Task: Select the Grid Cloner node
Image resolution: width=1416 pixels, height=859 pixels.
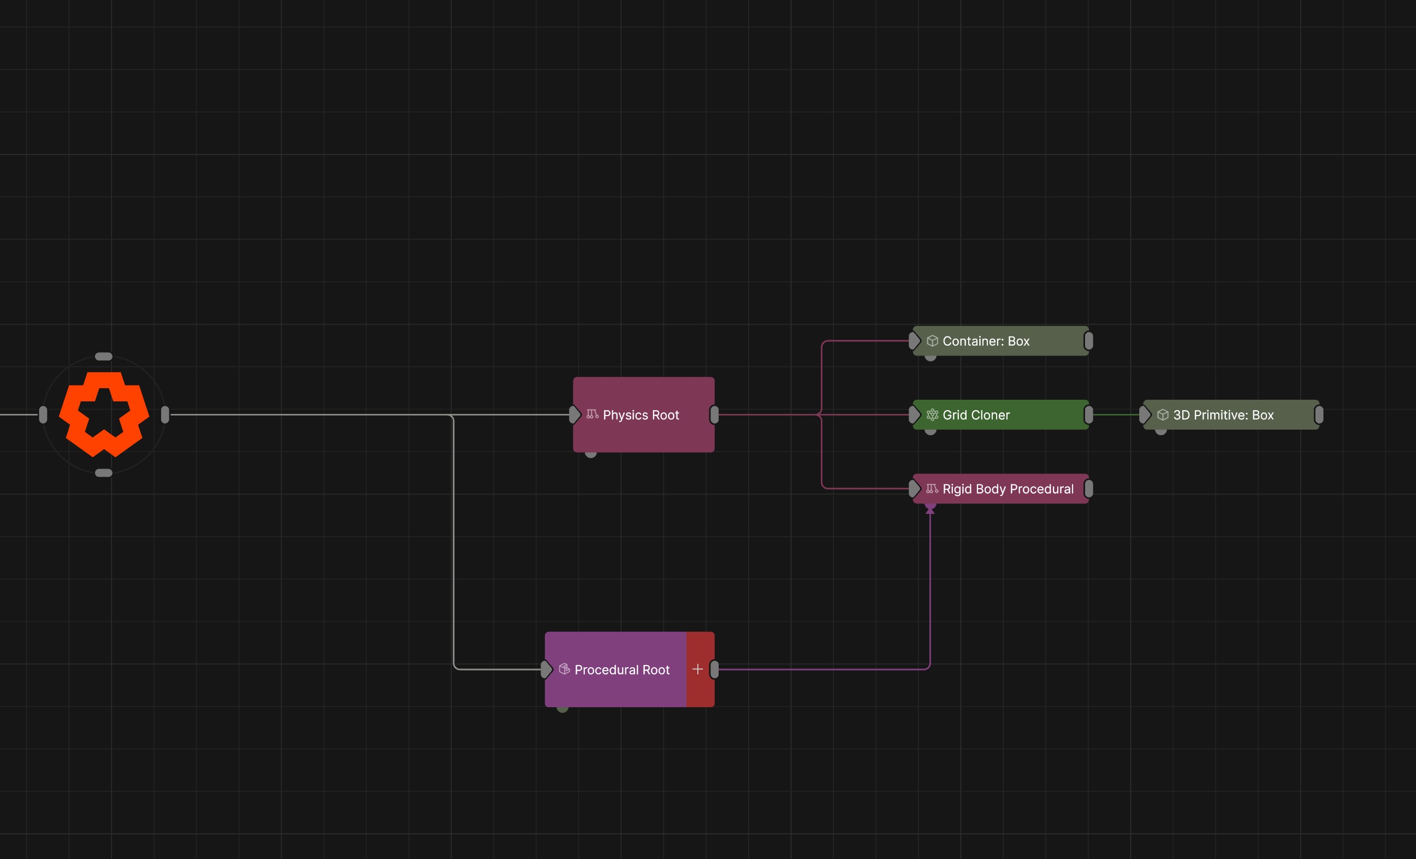Action: (x=1000, y=415)
